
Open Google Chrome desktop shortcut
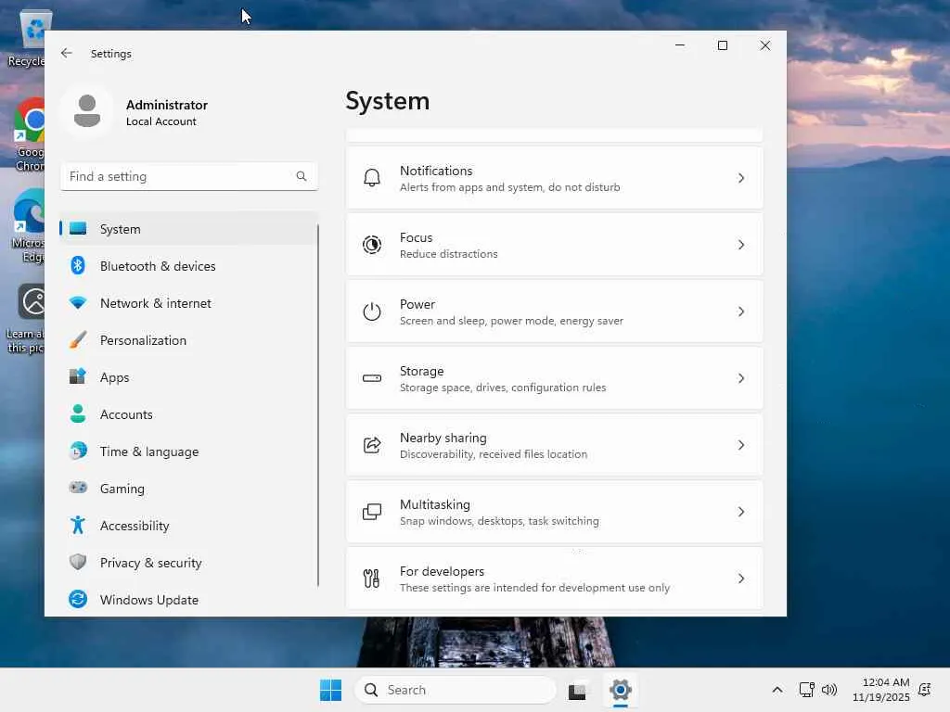point(29,135)
